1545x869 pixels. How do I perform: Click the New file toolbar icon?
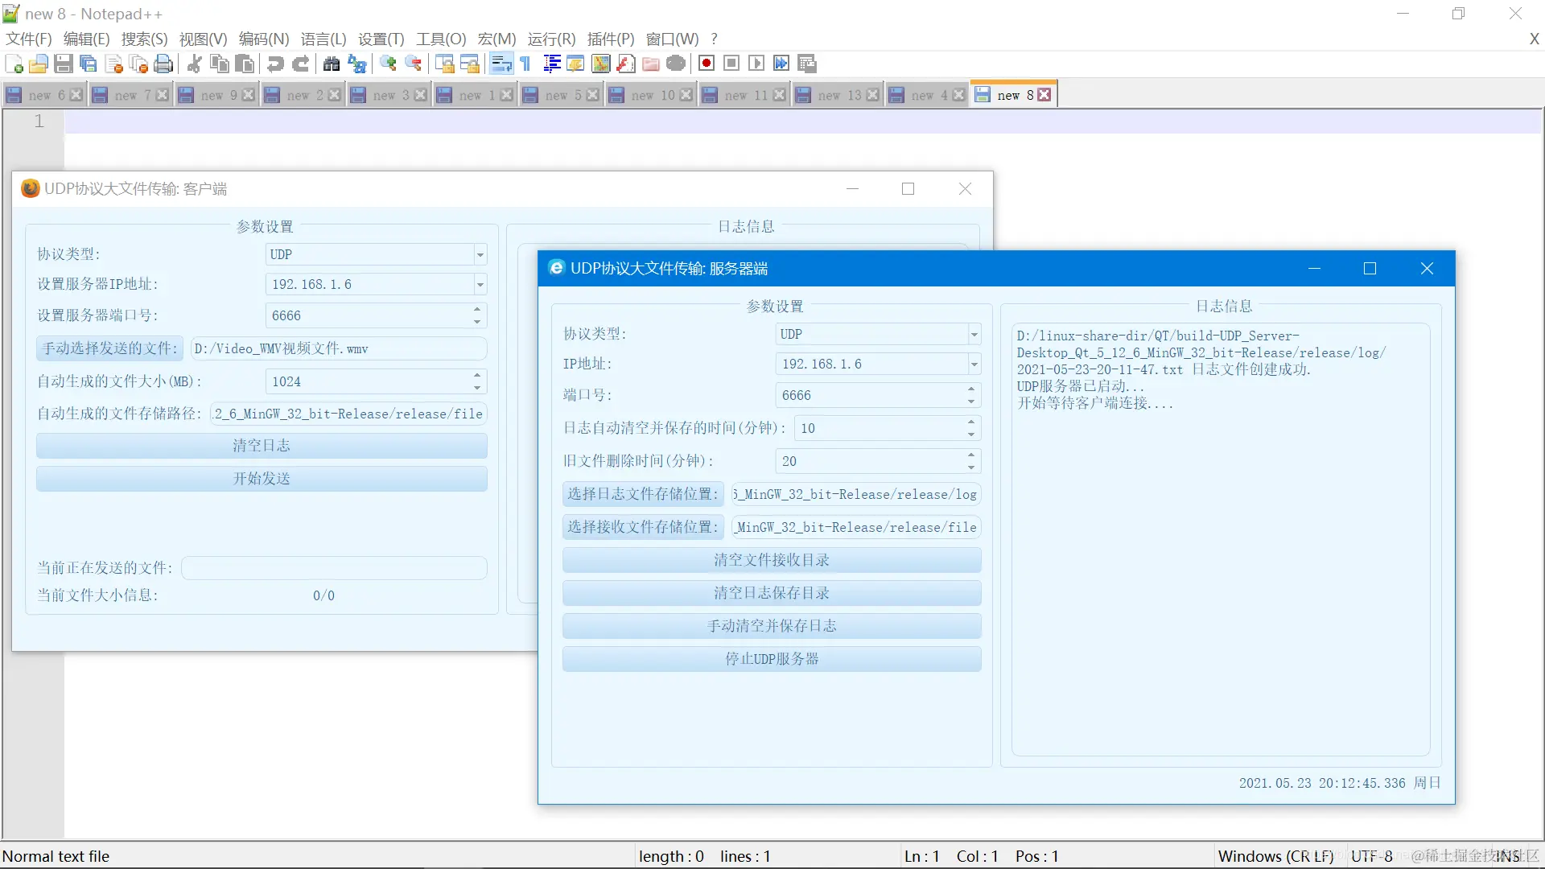pyautogui.click(x=14, y=64)
